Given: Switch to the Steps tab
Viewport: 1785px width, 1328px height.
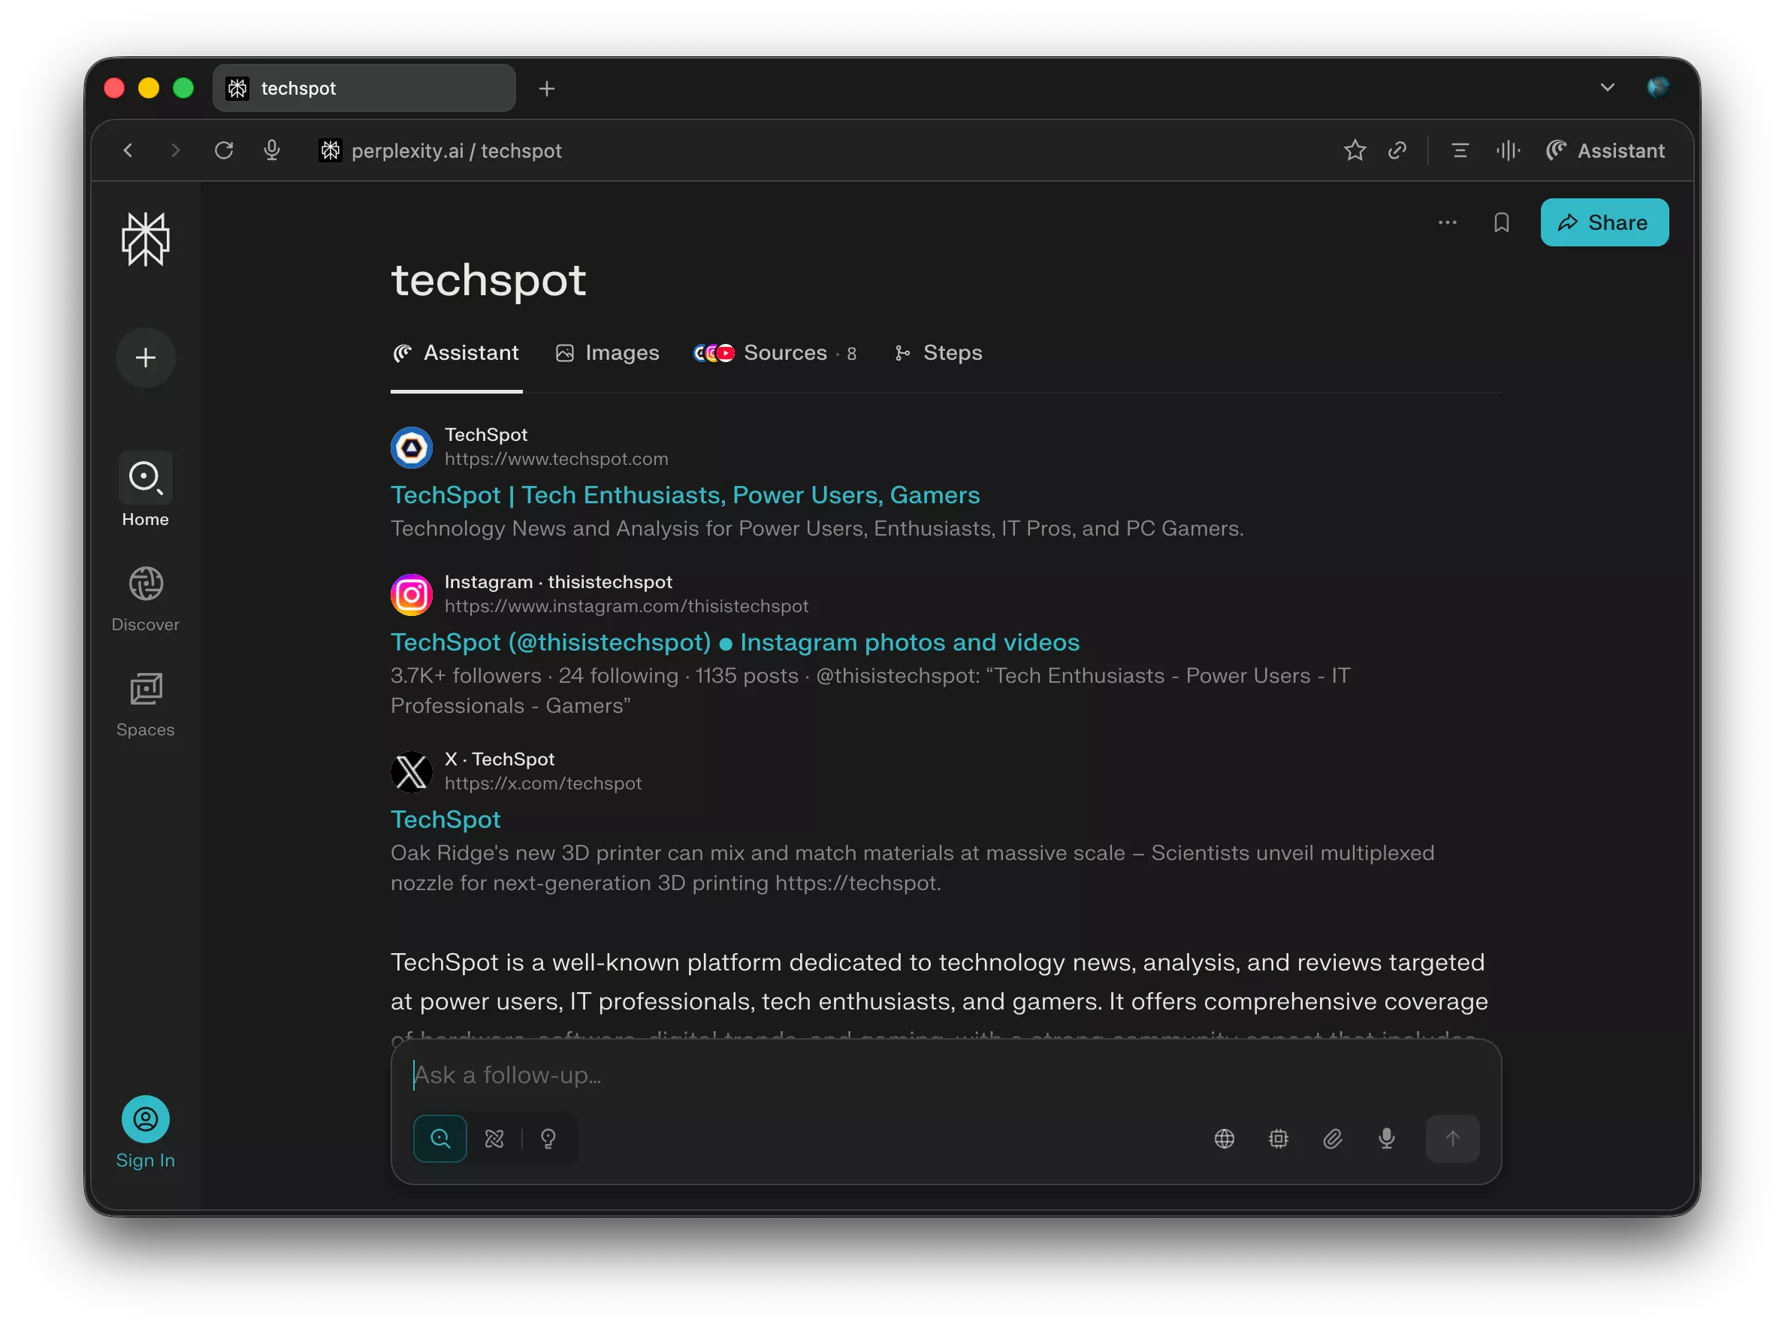Looking at the screenshot, I should click(x=938, y=353).
